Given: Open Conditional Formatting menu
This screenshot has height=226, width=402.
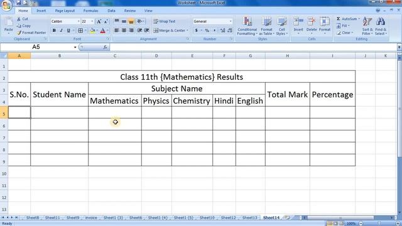Looking at the screenshot, I should click(x=247, y=26).
